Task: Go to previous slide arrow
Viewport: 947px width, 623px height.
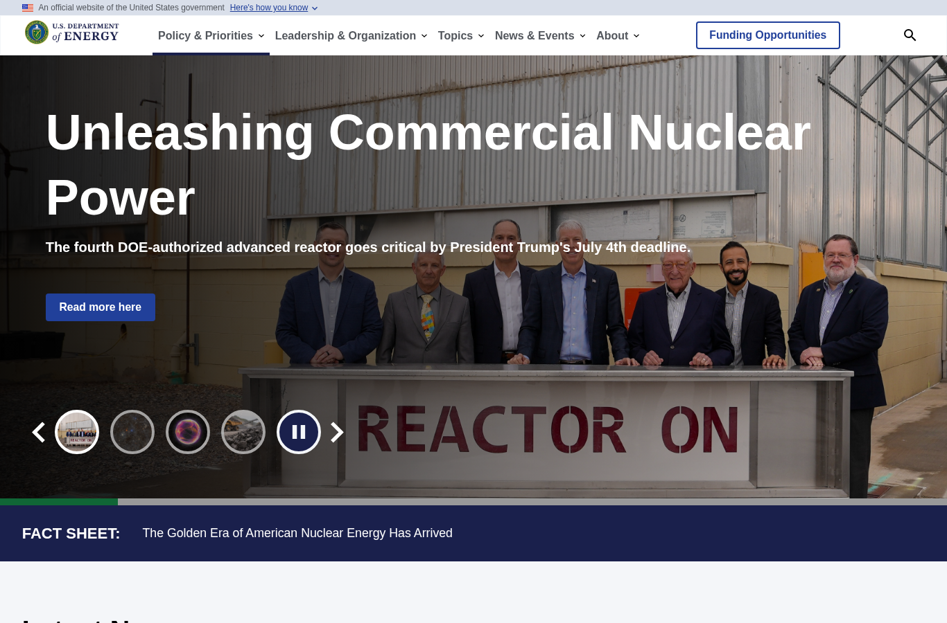Action: point(39,433)
